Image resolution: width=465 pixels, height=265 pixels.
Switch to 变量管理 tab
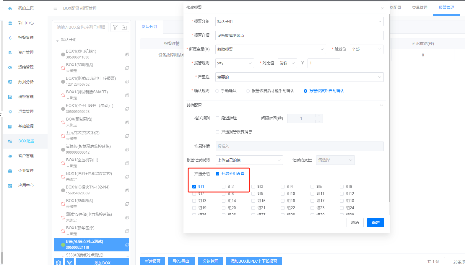click(420, 8)
